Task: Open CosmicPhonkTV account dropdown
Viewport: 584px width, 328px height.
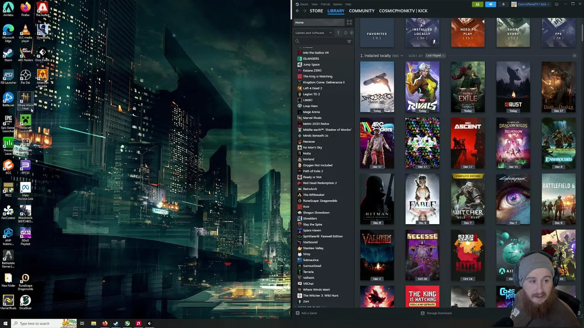Action: pyautogui.click(x=531, y=4)
